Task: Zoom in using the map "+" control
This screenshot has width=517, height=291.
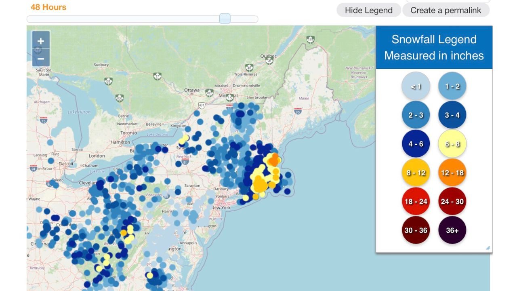Action: pyautogui.click(x=41, y=41)
